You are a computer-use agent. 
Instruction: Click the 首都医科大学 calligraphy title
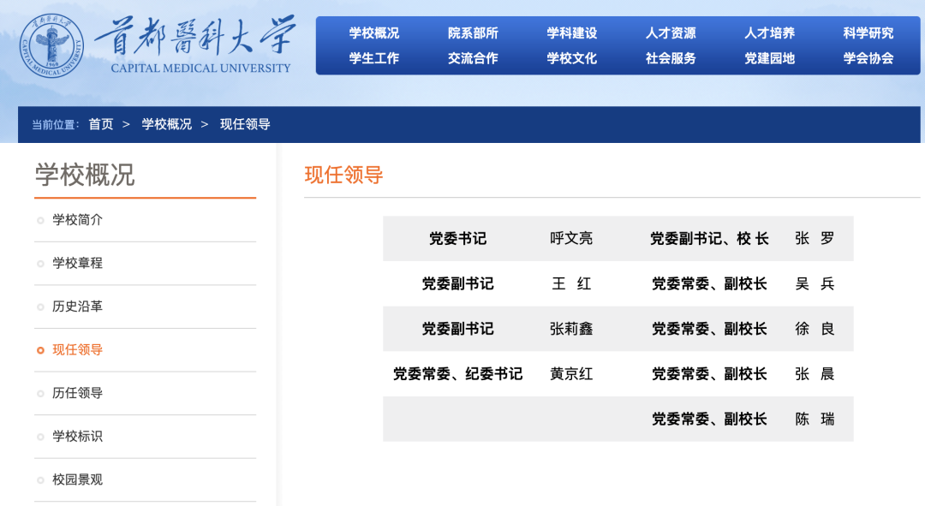196,37
